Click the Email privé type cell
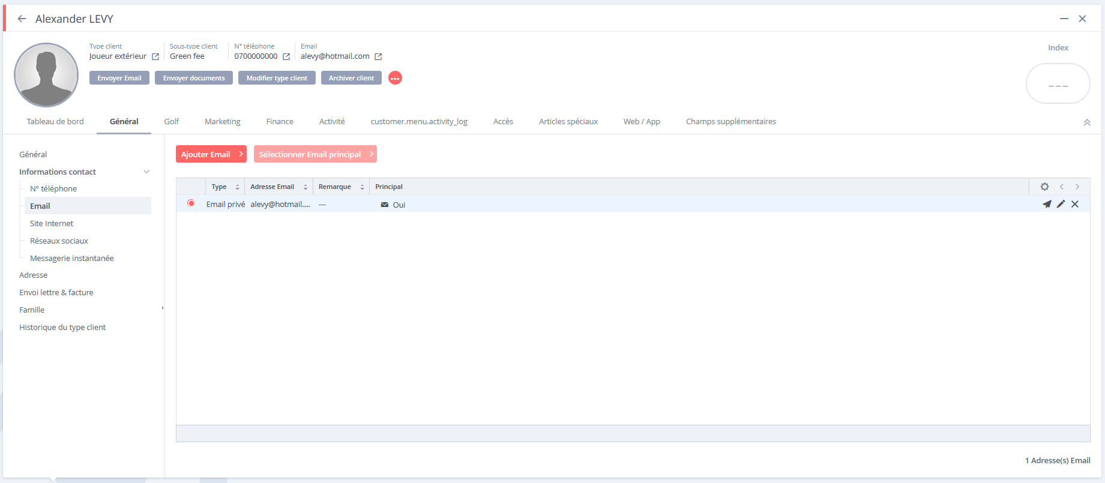The width and height of the screenshot is (1105, 483). (226, 204)
